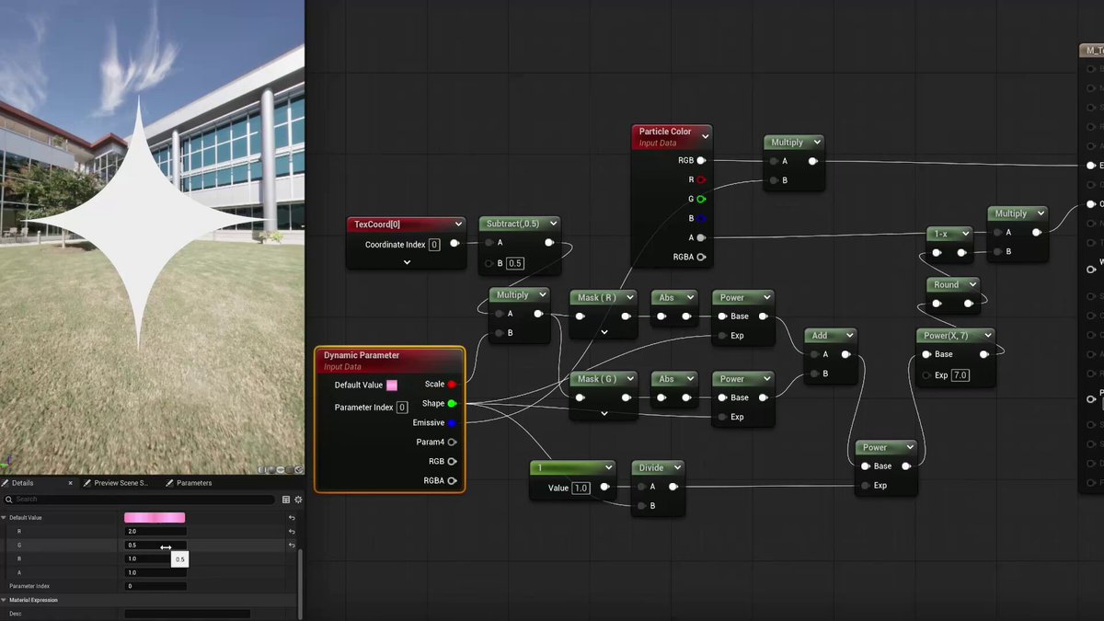This screenshot has width=1104, height=621.
Task: Edit the B value field 1.0
Action: (x=155, y=558)
